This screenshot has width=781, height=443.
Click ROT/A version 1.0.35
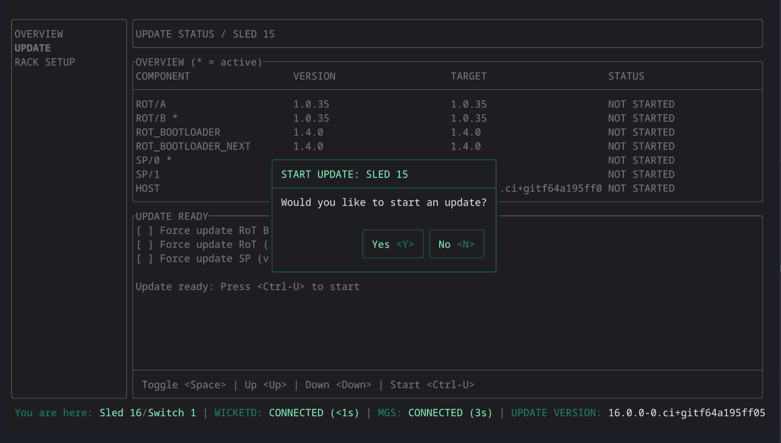tap(311, 104)
